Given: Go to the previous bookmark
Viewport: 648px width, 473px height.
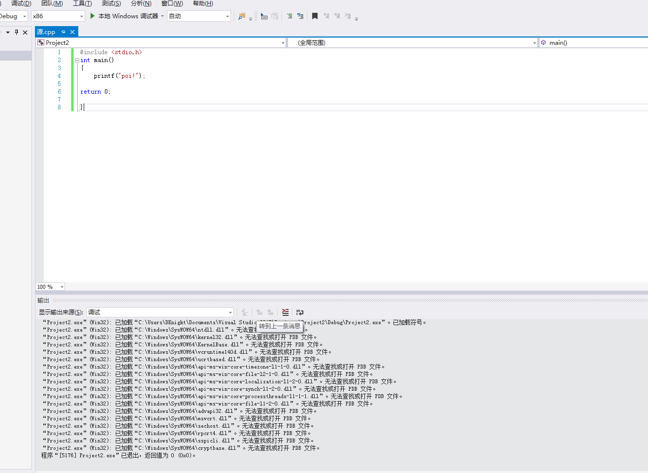Looking at the screenshot, I should [326, 16].
